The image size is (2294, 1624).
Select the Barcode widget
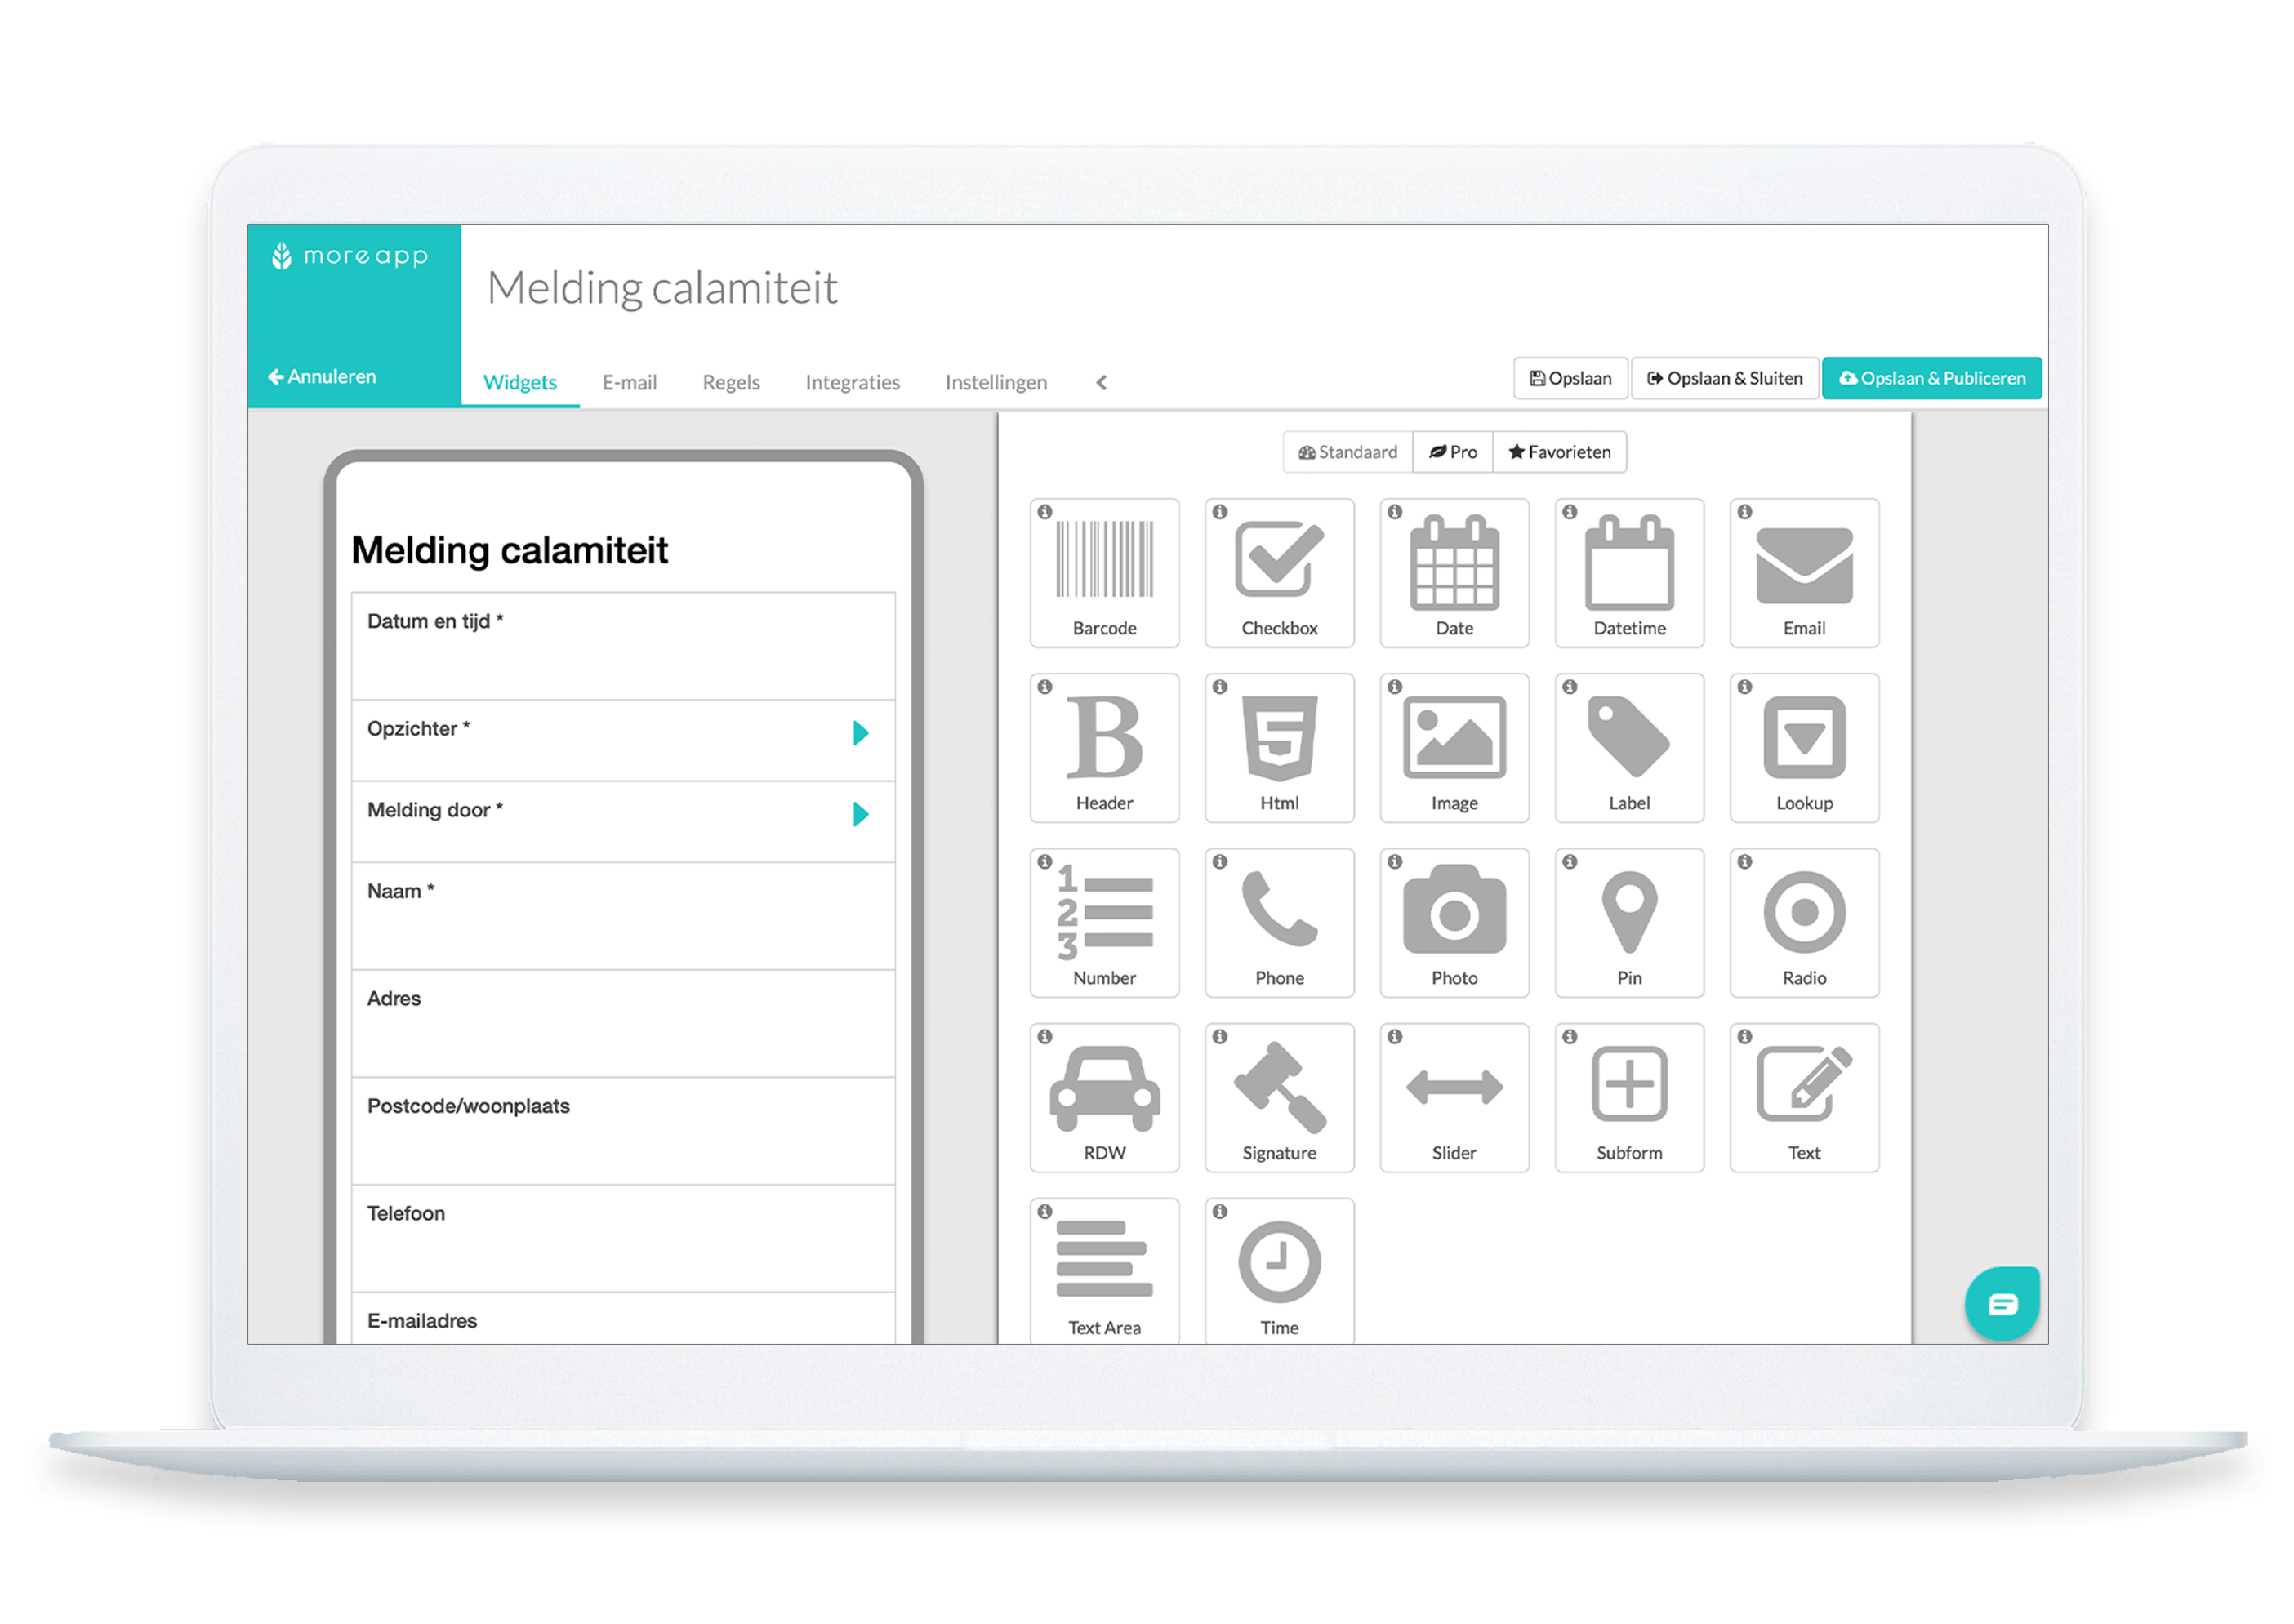(1106, 564)
